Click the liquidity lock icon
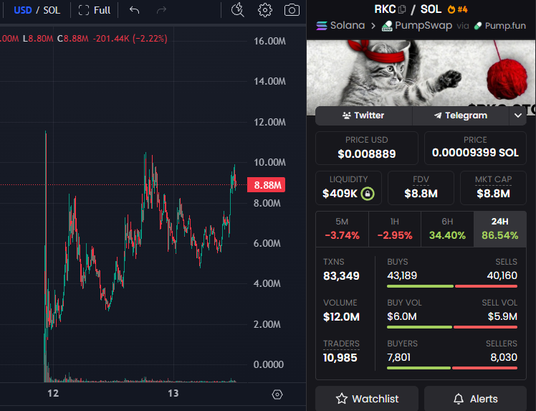Image resolution: width=536 pixels, height=411 pixels. pos(368,194)
